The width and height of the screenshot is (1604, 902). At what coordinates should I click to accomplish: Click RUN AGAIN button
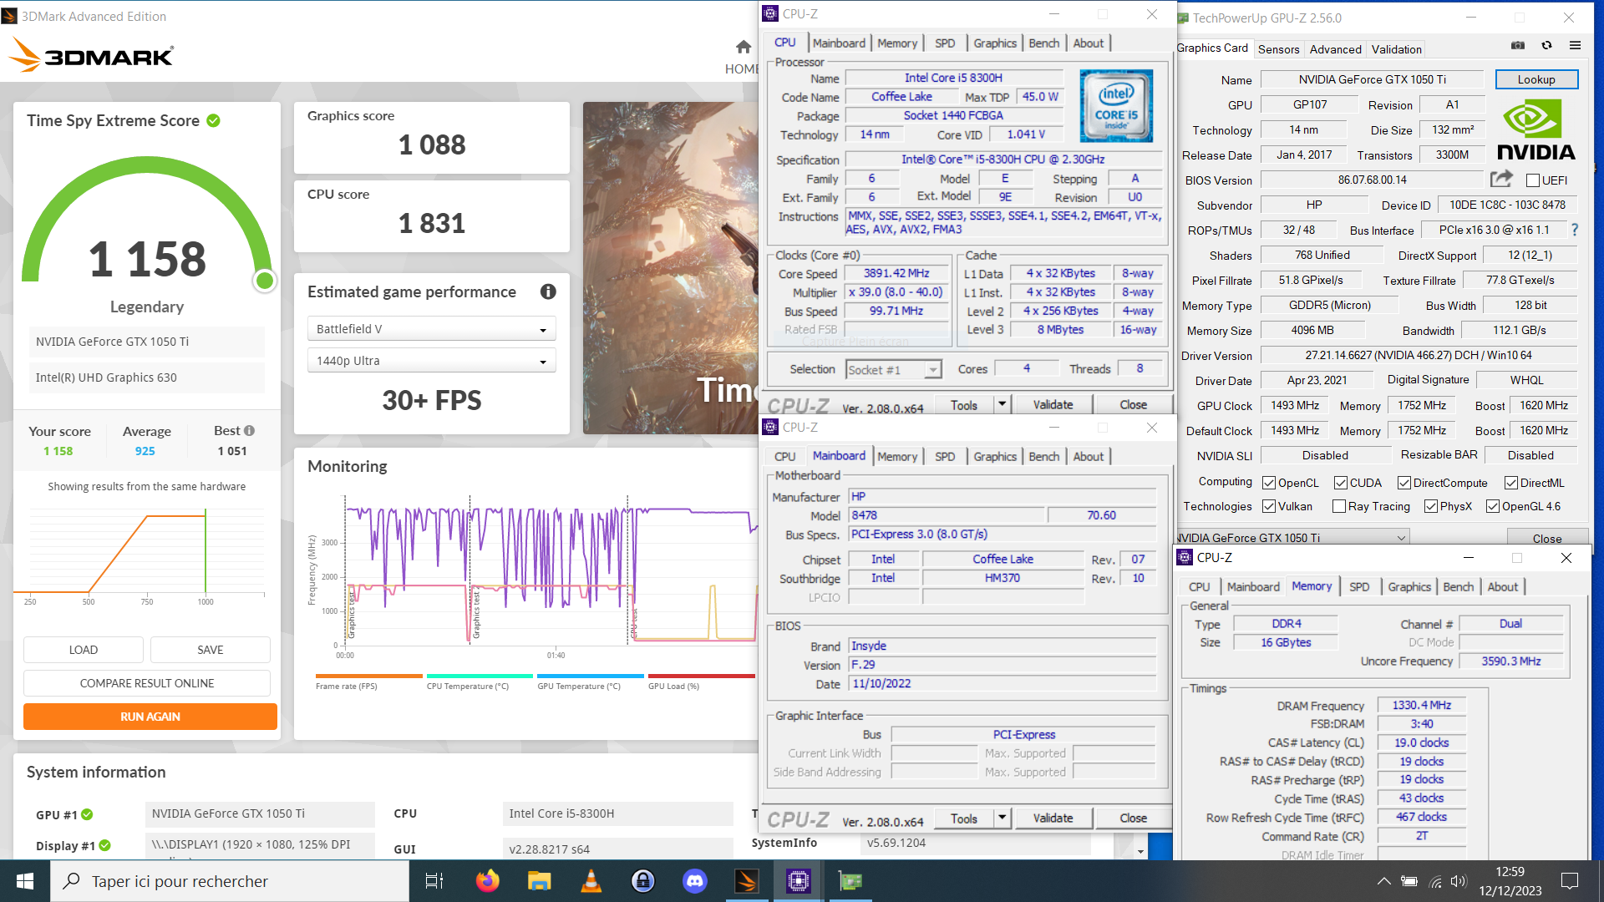[x=150, y=717]
